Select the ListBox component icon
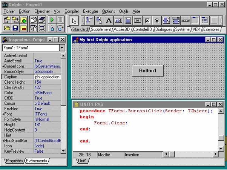The height and width of the screenshot is (170, 227). point(166,21)
